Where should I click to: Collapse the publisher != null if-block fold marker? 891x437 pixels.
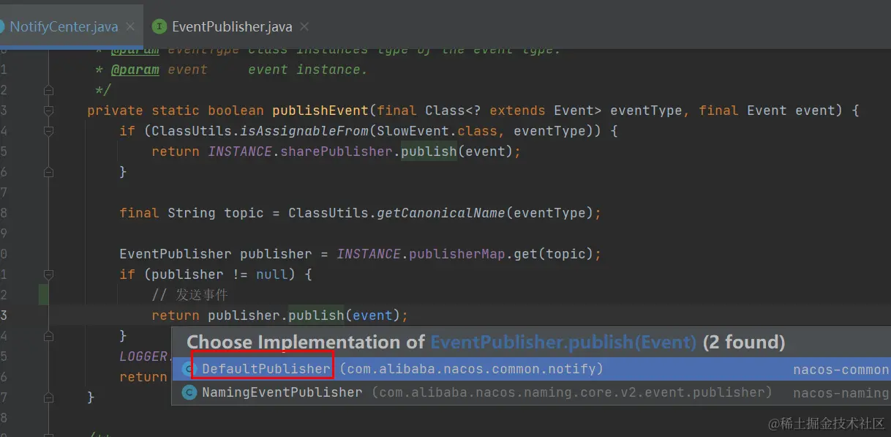(x=48, y=274)
